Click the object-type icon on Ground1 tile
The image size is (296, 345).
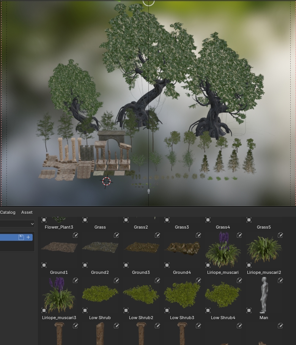click(44, 265)
